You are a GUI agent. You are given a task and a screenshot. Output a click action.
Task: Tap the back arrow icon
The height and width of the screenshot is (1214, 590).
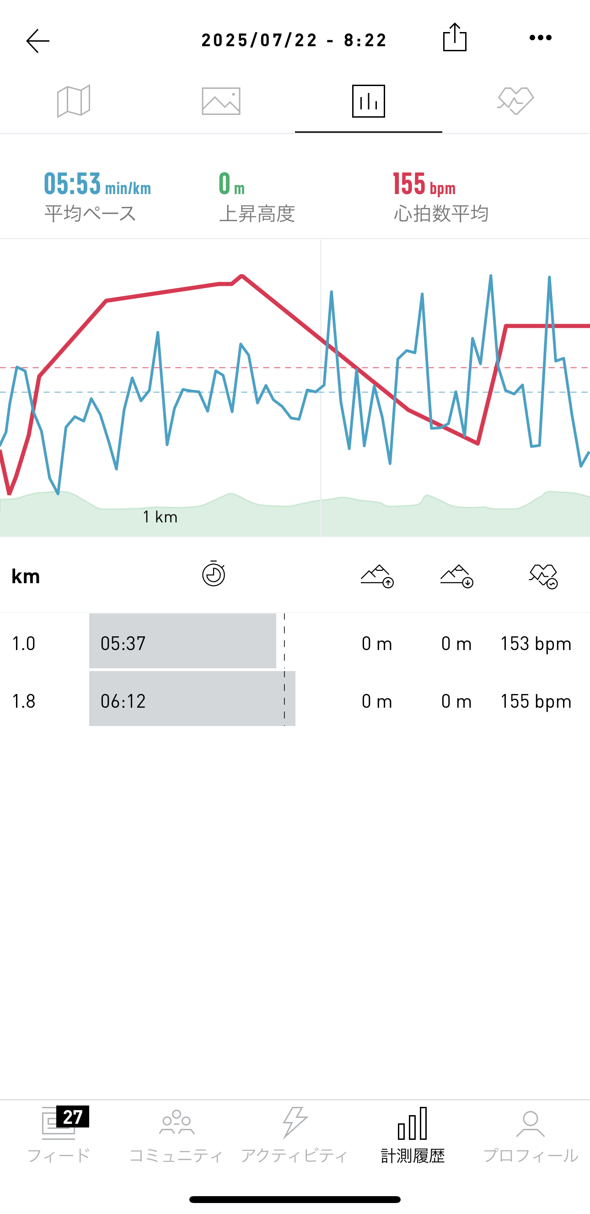38,41
